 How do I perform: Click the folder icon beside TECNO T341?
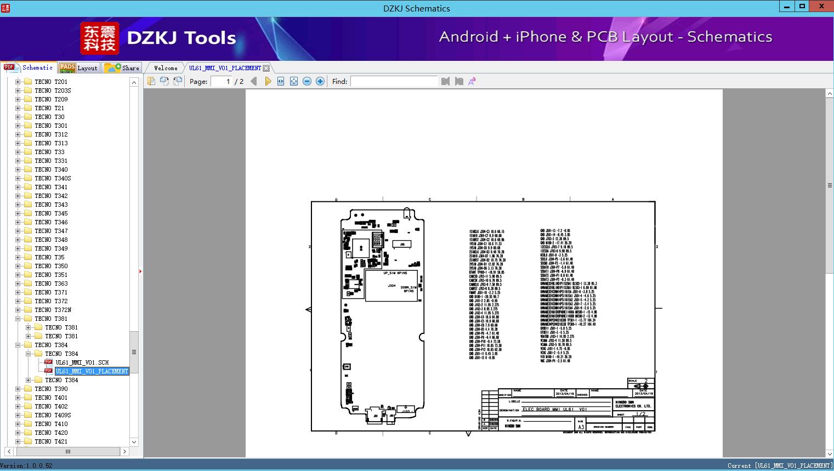(x=28, y=187)
